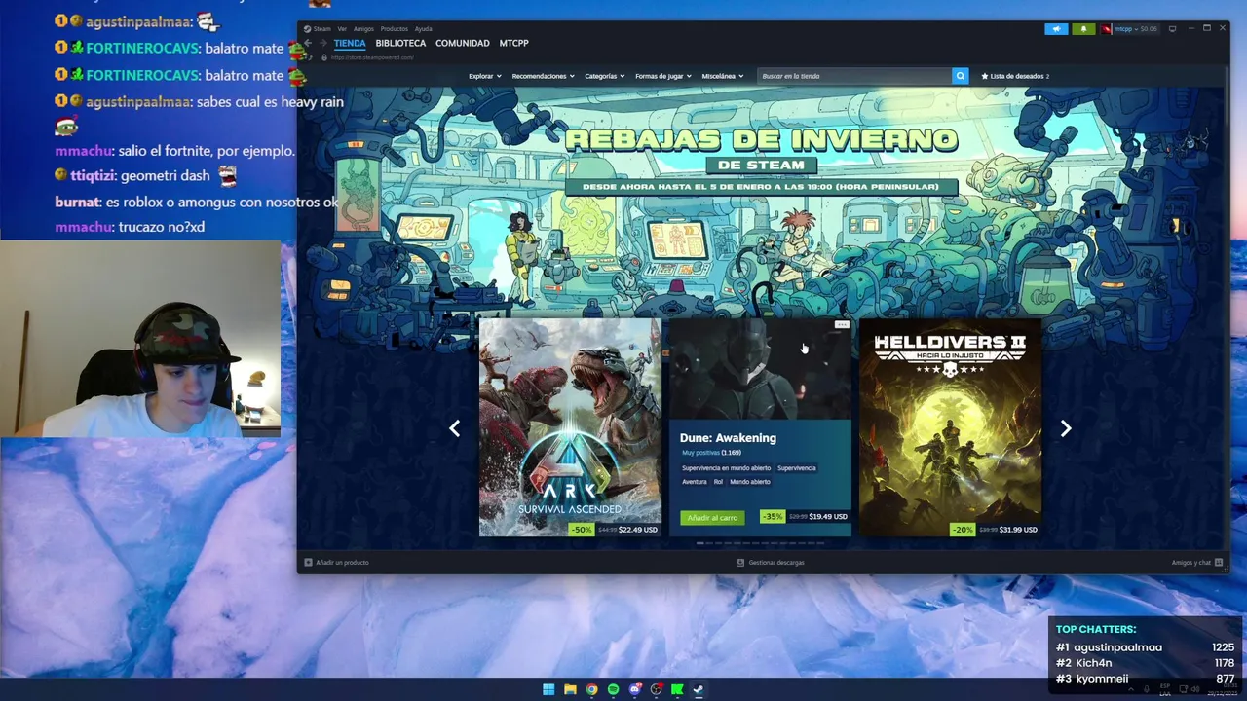The width and height of the screenshot is (1247, 701).
Task: Open the Ver menu
Action: 342,29
